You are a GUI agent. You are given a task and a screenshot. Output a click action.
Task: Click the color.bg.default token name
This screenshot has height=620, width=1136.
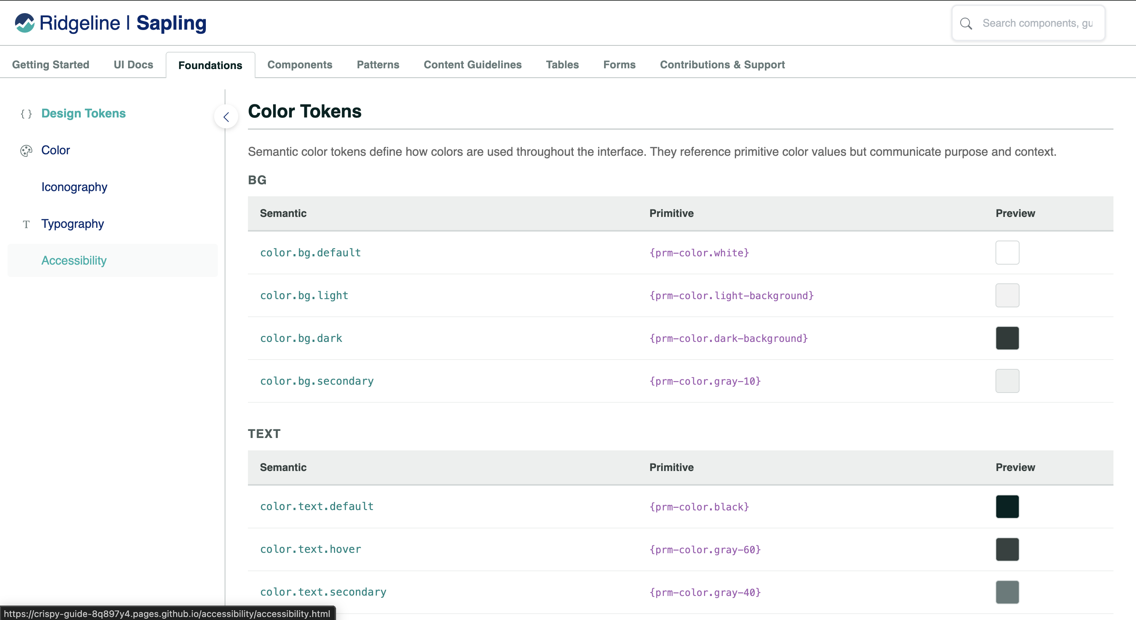pos(310,253)
